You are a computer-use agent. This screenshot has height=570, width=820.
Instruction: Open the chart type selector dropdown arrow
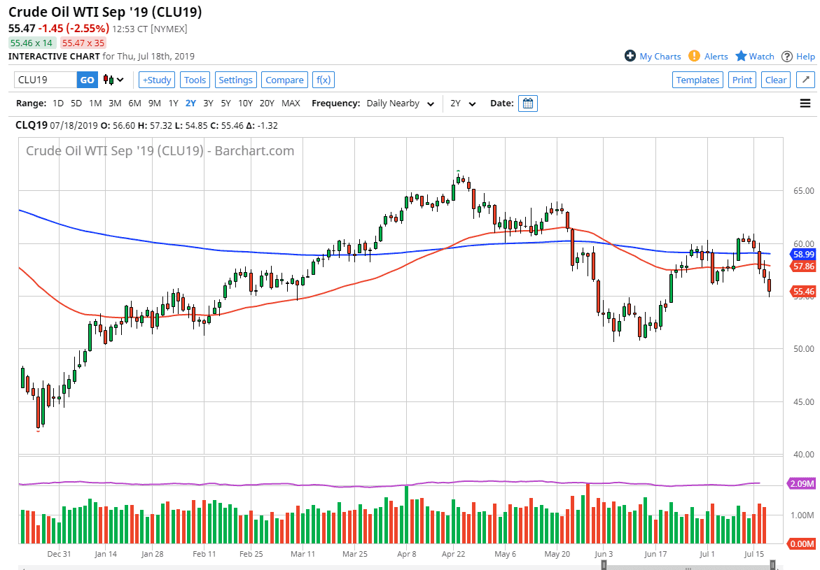(120, 80)
